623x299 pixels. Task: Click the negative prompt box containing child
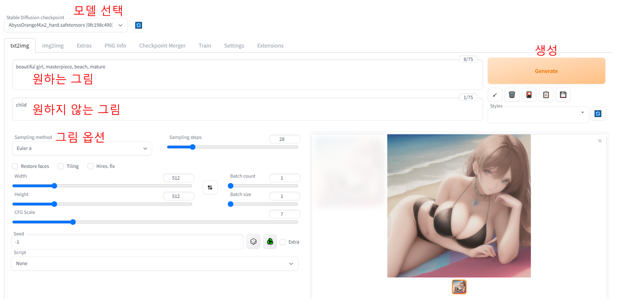(248, 109)
